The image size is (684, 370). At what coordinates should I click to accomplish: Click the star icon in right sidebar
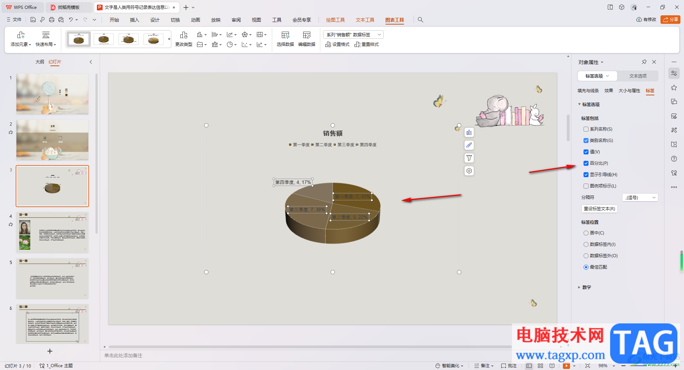(x=674, y=88)
